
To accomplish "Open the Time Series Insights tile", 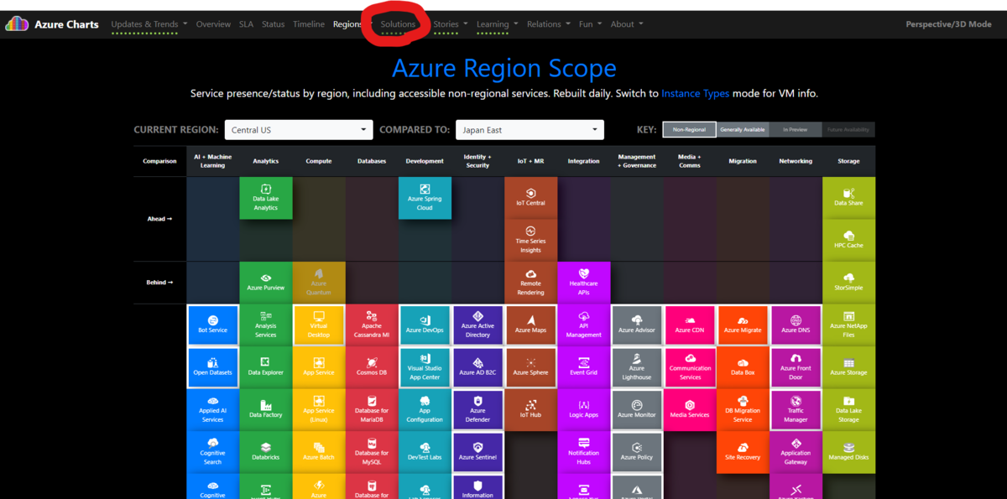I will pyautogui.click(x=530, y=240).
